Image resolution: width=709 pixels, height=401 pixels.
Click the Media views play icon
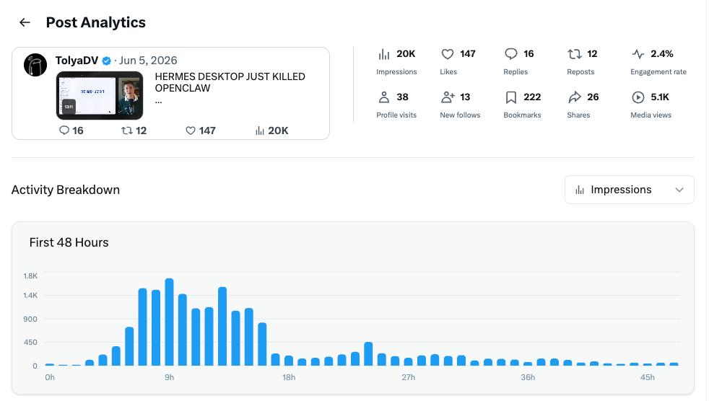coord(638,97)
